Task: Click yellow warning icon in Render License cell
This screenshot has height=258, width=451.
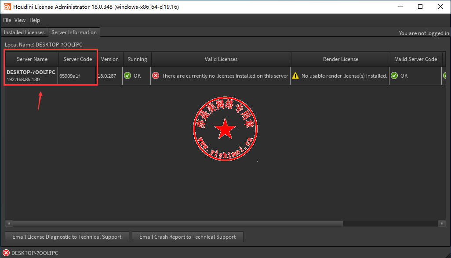Action: tap(295, 76)
